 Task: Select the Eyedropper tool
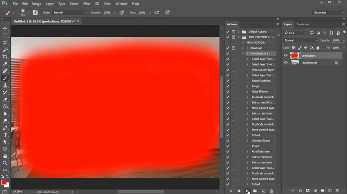pyautogui.click(x=5, y=64)
